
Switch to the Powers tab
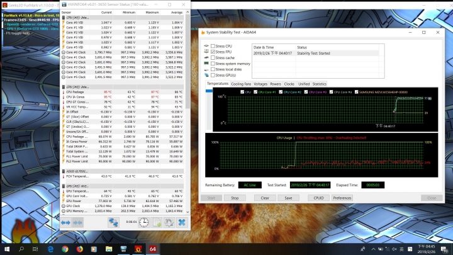coord(276,84)
